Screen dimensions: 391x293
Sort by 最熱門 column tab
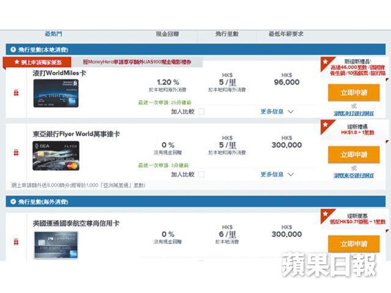point(55,34)
